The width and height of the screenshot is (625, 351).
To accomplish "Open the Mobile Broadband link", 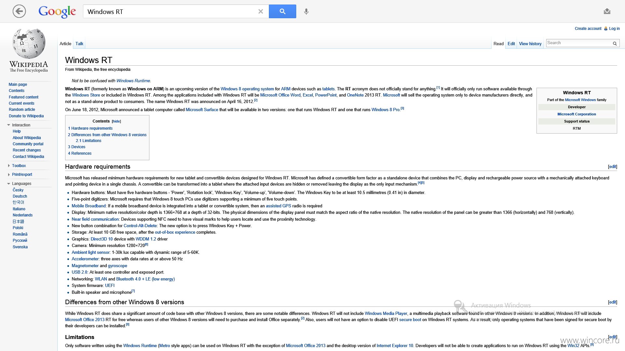I will (x=89, y=206).
